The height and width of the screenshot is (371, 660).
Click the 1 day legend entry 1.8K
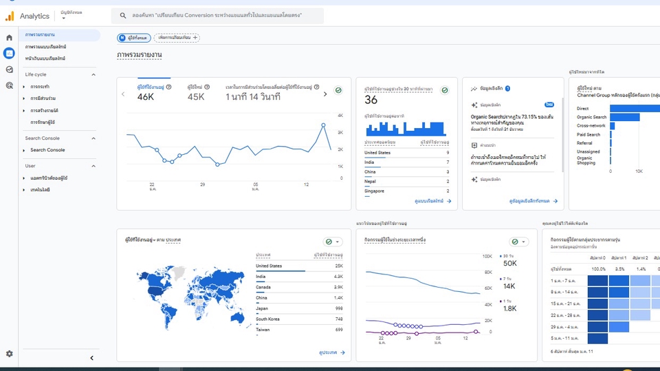pos(508,306)
